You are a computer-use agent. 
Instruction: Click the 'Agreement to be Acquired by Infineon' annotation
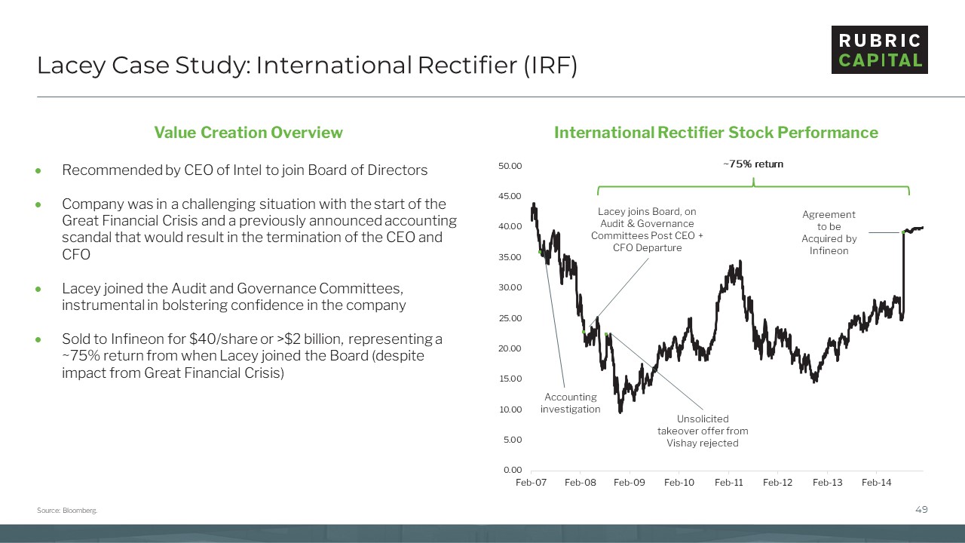click(829, 232)
